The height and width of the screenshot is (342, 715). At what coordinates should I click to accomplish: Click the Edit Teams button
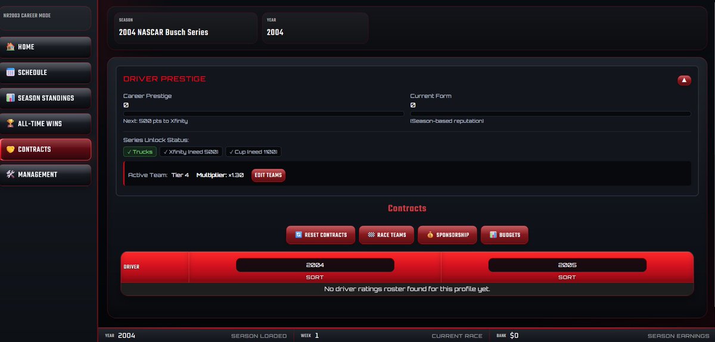coord(268,175)
